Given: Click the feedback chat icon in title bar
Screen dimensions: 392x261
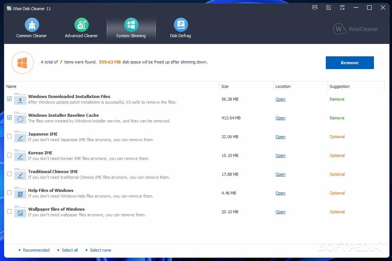Looking at the screenshot, I should [315, 8].
